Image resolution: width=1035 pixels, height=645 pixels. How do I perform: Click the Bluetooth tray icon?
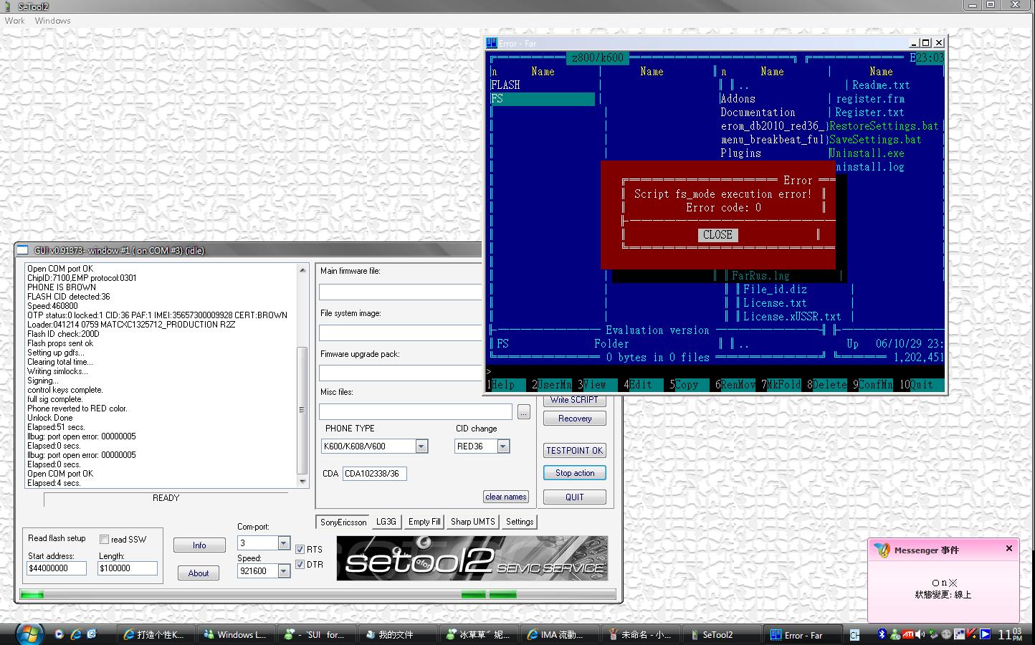pos(882,634)
